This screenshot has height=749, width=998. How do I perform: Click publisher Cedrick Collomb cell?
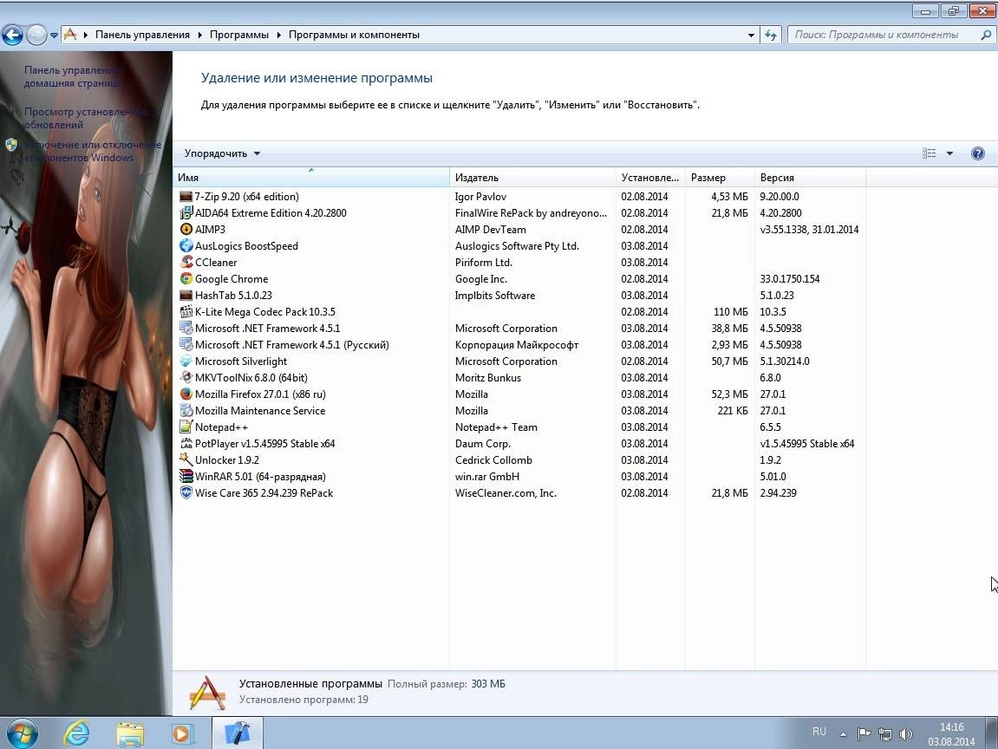493,460
